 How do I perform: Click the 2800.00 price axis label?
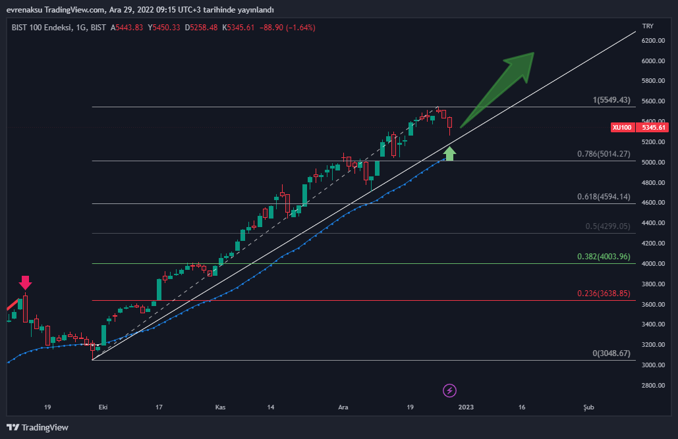click(x=654, y=386)
